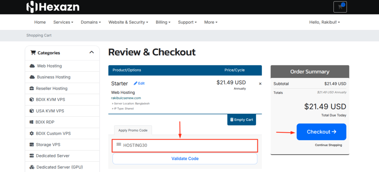The height and width of the screenshot is (172, 379).
Task: Expand the More dropdown menu
Action: pos(211,22)
